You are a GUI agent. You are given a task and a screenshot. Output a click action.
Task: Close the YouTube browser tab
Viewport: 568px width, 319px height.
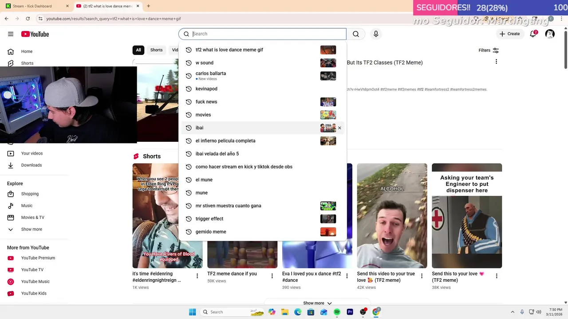pos(138,6)
